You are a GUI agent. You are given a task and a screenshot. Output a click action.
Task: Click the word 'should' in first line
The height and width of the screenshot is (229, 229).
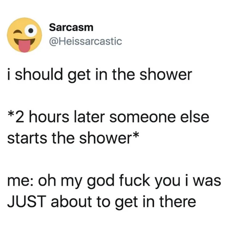(x=39, y=74)
